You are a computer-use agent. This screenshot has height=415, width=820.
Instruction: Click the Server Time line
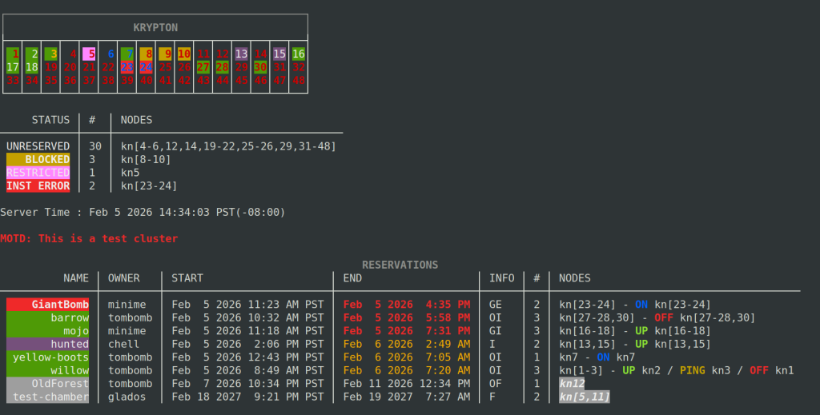click(x=143, y=212)
